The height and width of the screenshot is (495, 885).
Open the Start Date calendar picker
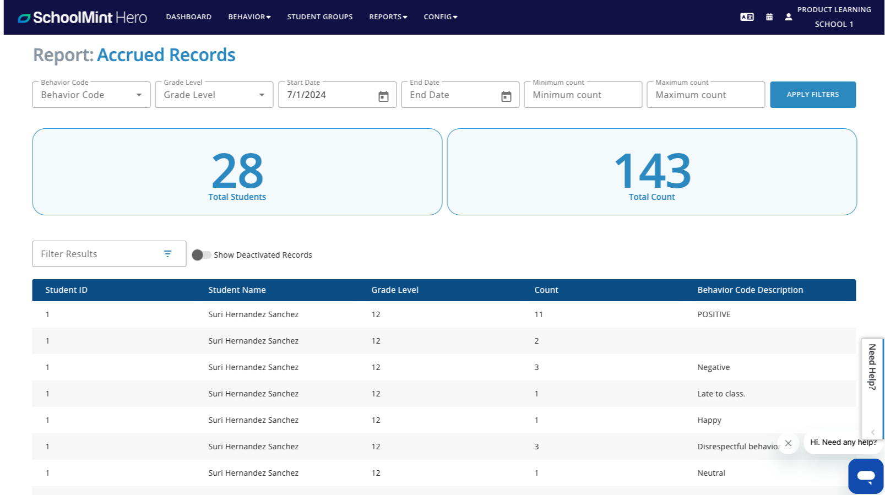(x=383, y=96)
